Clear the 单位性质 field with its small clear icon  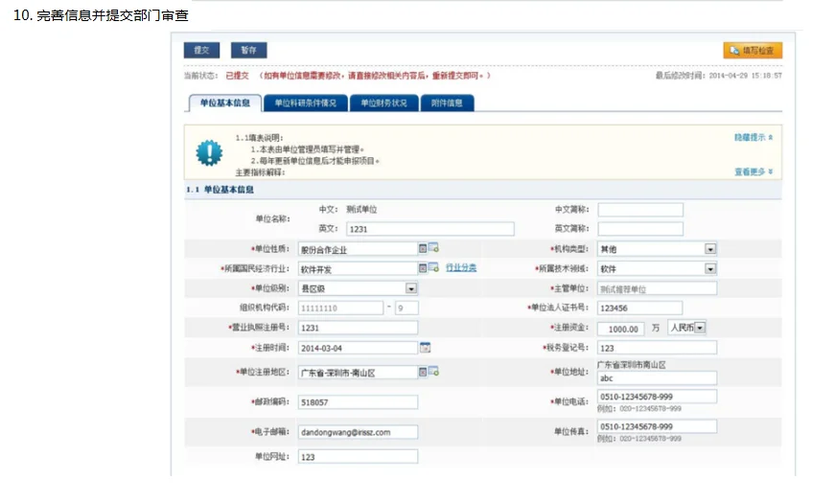point(422,248)
